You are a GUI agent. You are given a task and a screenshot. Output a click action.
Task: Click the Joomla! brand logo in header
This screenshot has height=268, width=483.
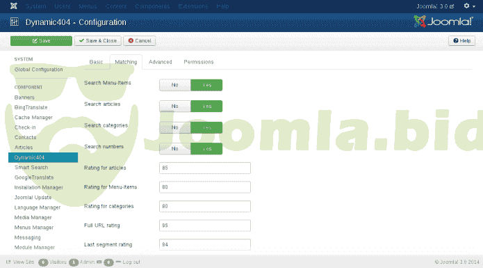click(443, 22)
